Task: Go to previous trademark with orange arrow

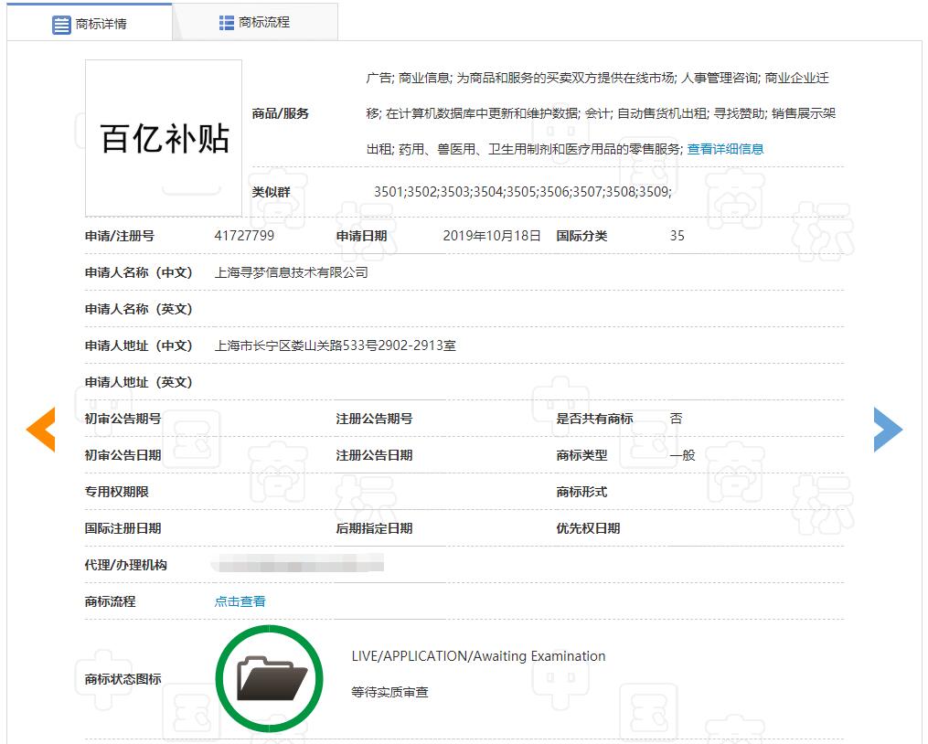Action: (41, 429)
